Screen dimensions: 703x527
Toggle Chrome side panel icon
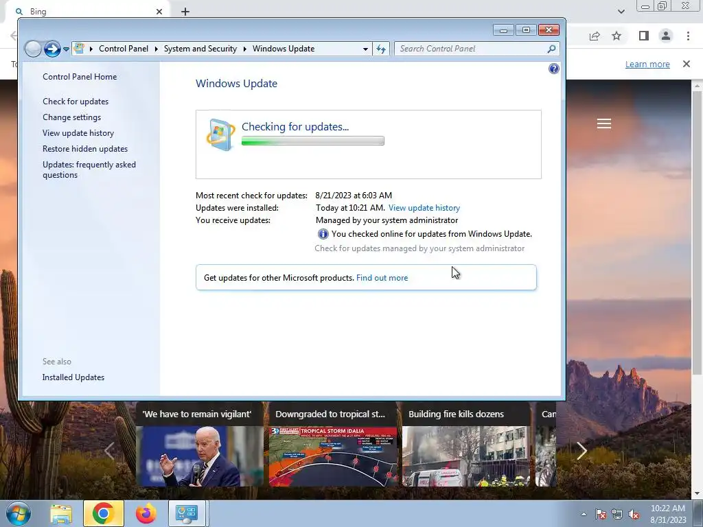point(644,36)
